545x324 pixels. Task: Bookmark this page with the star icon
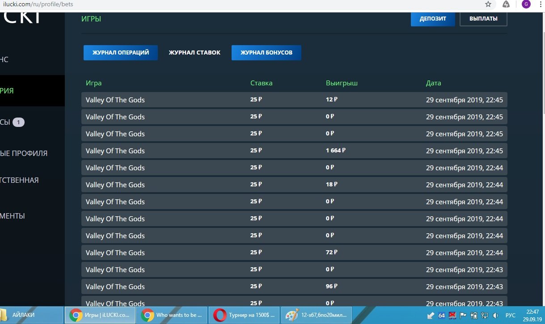(x=488, y=4)
